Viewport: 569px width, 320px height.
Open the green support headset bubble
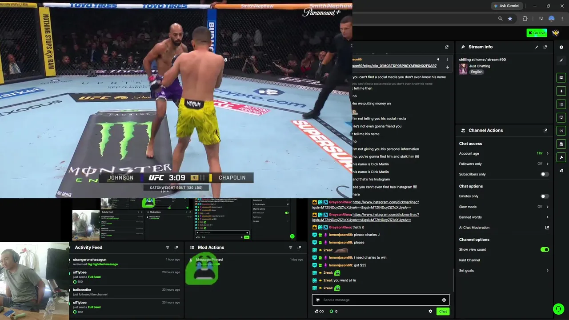(x=558, y=309)
